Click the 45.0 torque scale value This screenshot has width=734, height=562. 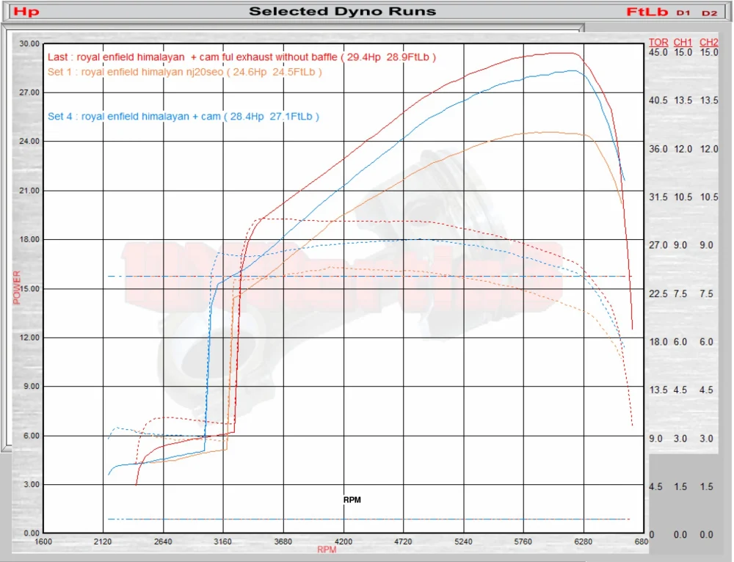658,52
